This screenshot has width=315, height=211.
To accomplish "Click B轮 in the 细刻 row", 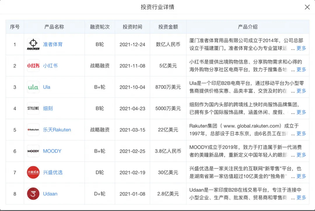I will click(100, 108).
